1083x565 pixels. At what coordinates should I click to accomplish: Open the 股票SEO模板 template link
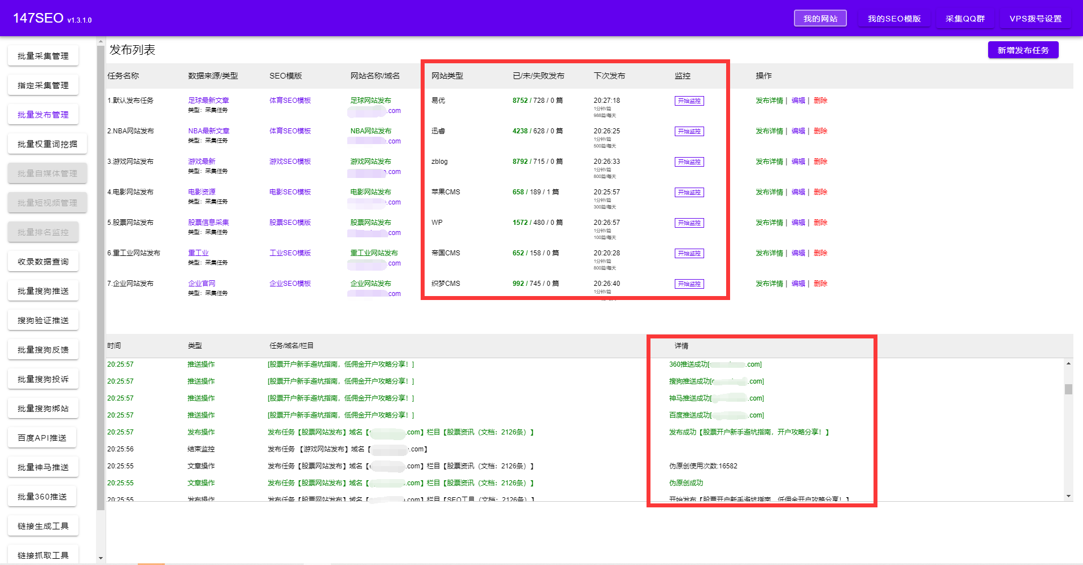coord(290,223)
